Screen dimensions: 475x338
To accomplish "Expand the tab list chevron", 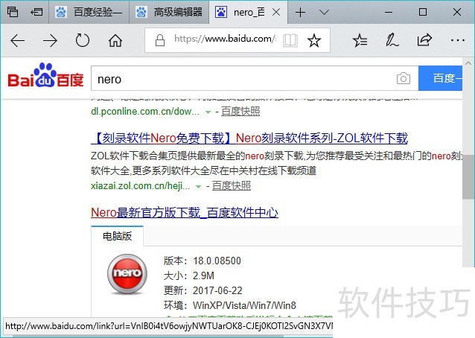I will 324,13.
